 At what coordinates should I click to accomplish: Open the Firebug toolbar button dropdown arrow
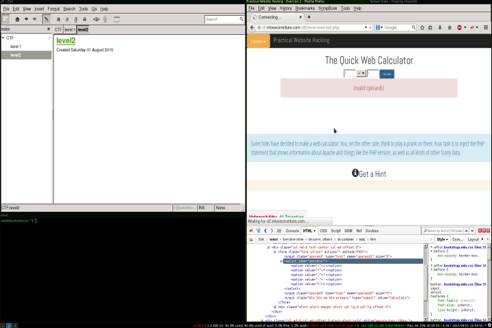tap(477, 27)
